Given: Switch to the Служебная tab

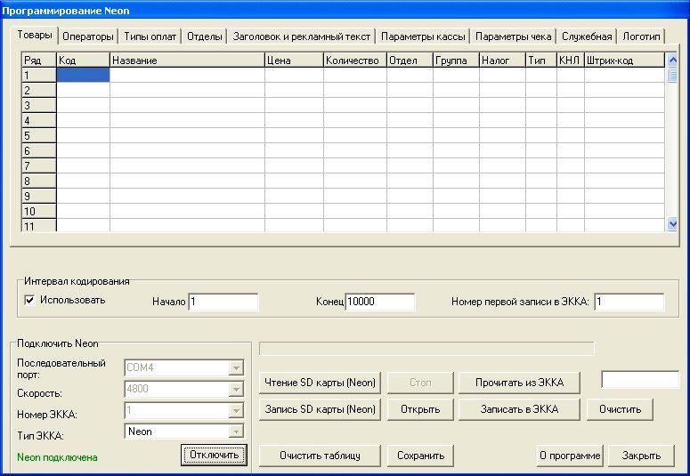Looking at the screenshot, I should [587, 36].
